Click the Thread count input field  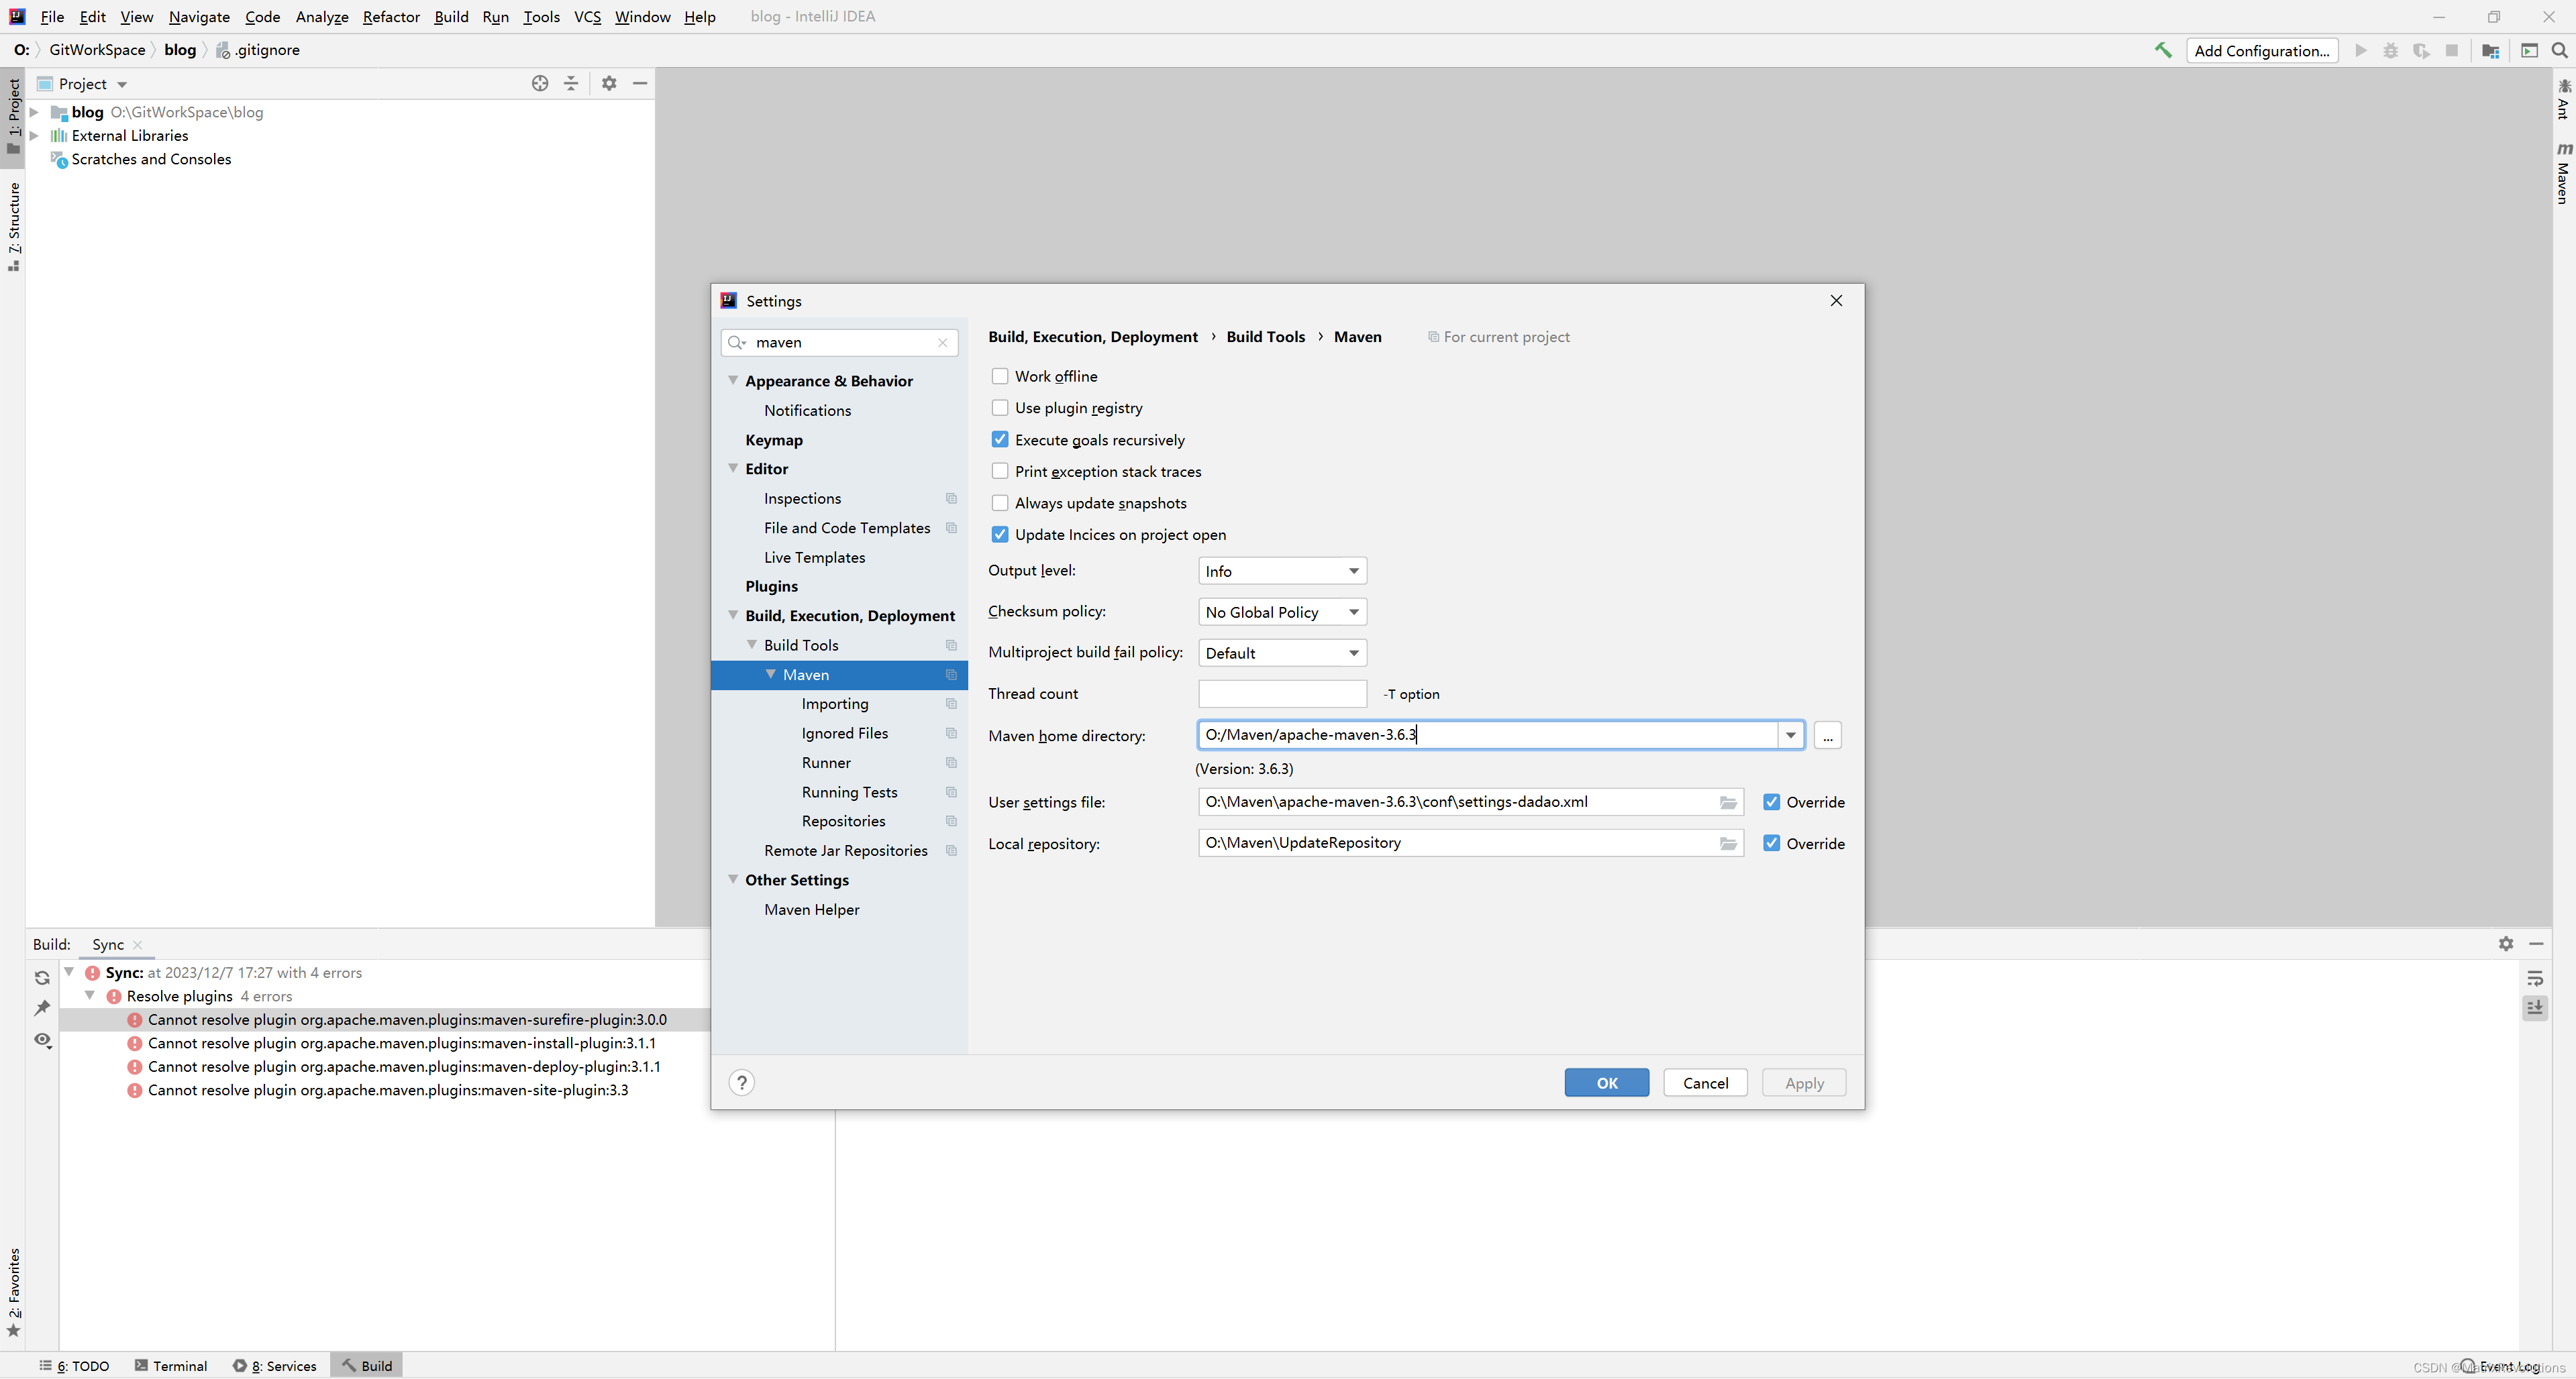pos(1282,694)
